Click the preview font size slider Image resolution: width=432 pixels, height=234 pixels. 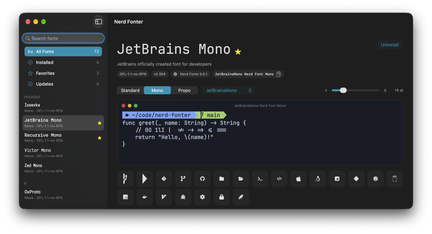pyautogui.click(x=355, y=90)
